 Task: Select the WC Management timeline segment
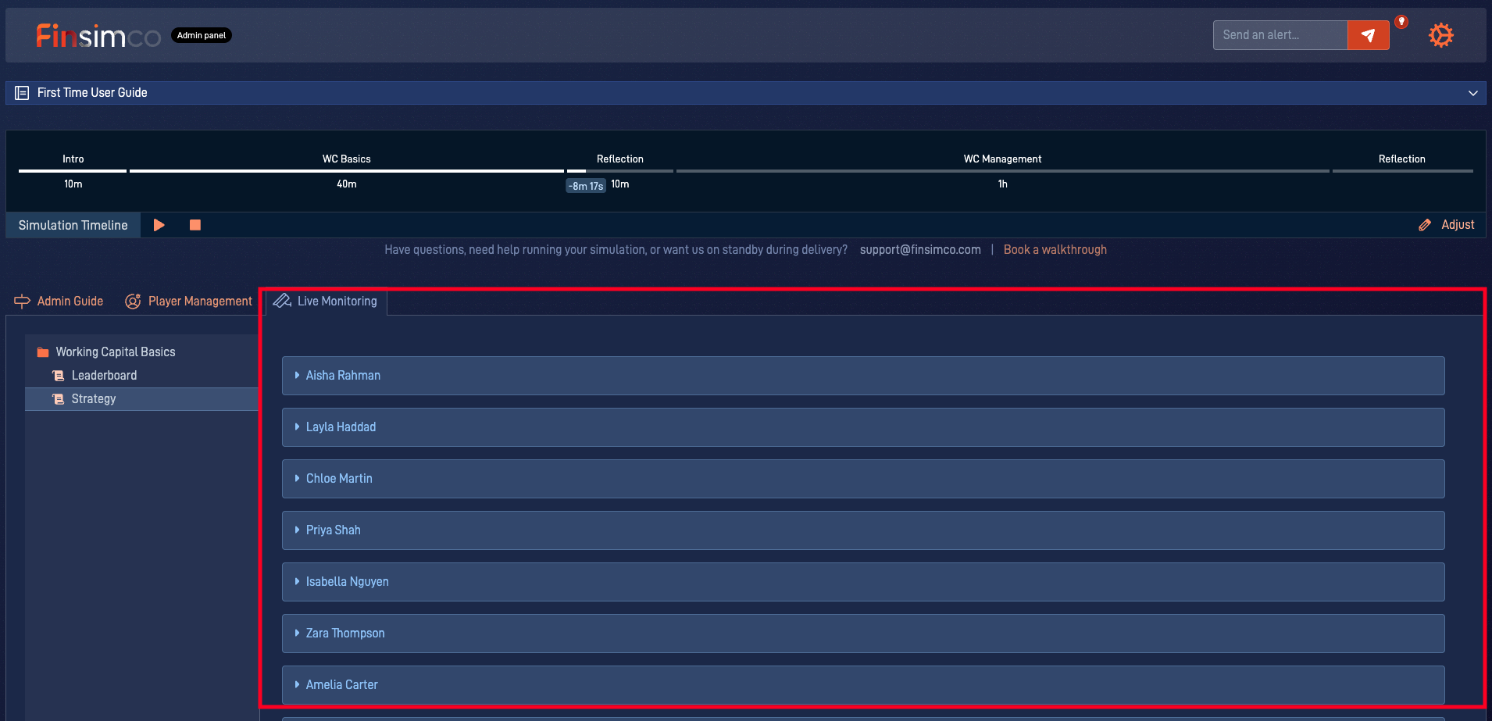(x=1003, y=170)
